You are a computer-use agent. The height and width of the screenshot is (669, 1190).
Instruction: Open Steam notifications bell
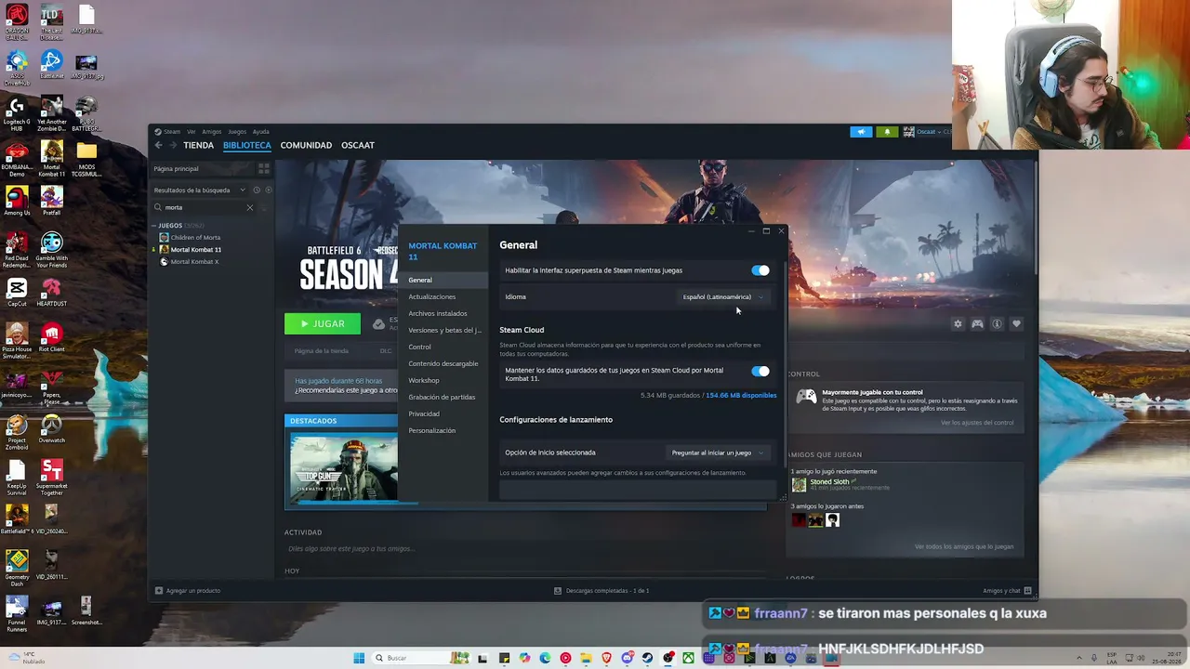(x=887, y=132)
